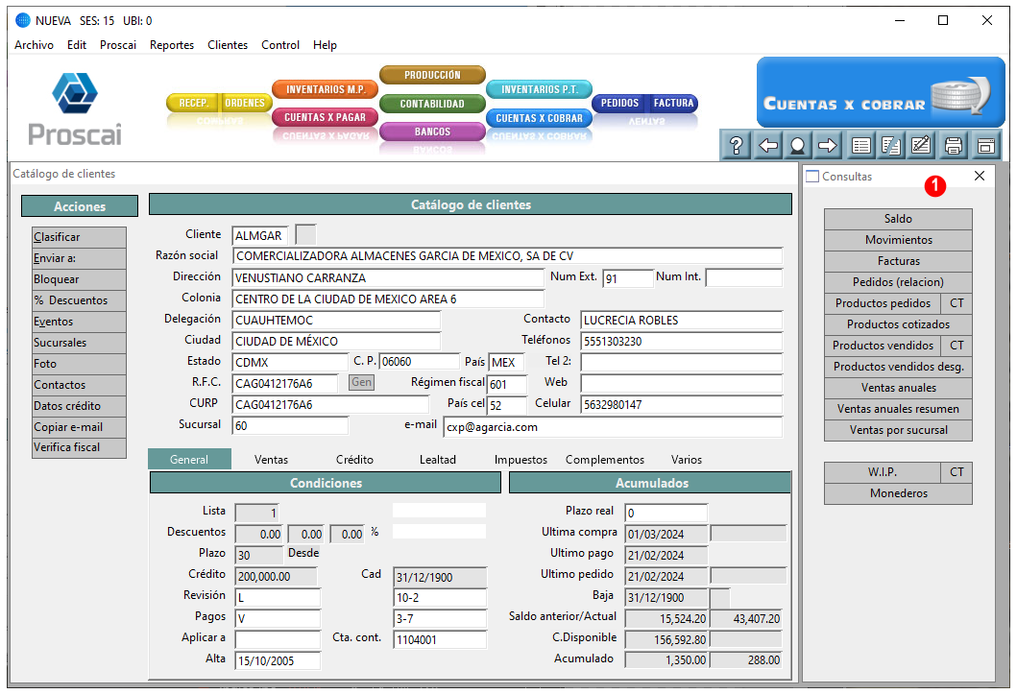Open the Reportes menu
This screenshot has height=694, width=1017.
pyautogui.click(x=172, y=45)
